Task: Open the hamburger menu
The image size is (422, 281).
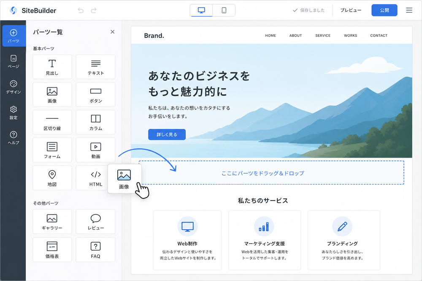Action: 409,10
